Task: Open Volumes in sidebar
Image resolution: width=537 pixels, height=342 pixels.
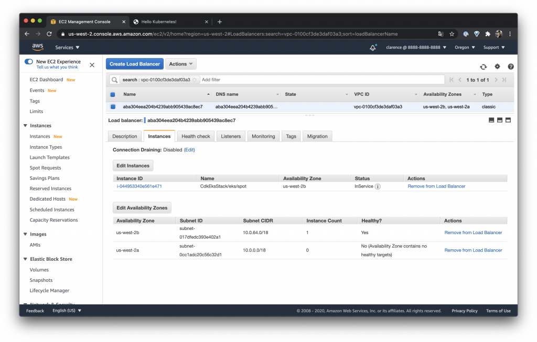Action: pyautogui.click(x=39, y=270)
